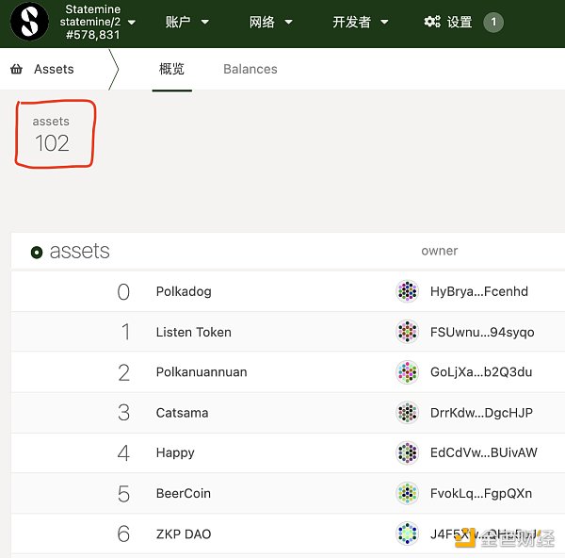Switch to the Balances tab
Viewport: 565px width, 558px height.
click(250, 69)
